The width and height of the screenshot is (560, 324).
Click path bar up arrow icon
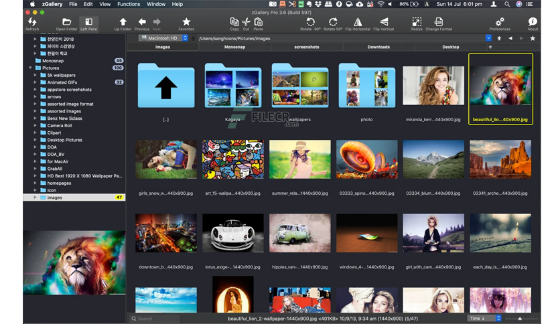499,38
